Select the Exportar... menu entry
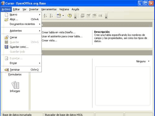This screenshot has height=116, width=155. 21,58
